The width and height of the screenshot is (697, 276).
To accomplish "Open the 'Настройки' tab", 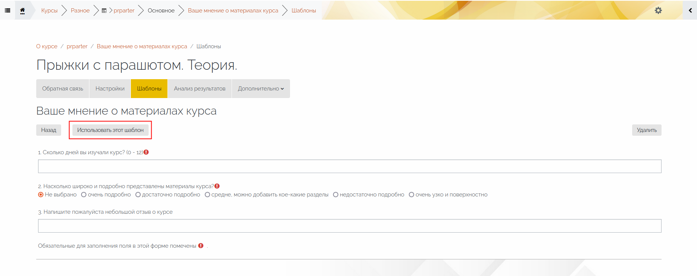I will coord(110,89).
